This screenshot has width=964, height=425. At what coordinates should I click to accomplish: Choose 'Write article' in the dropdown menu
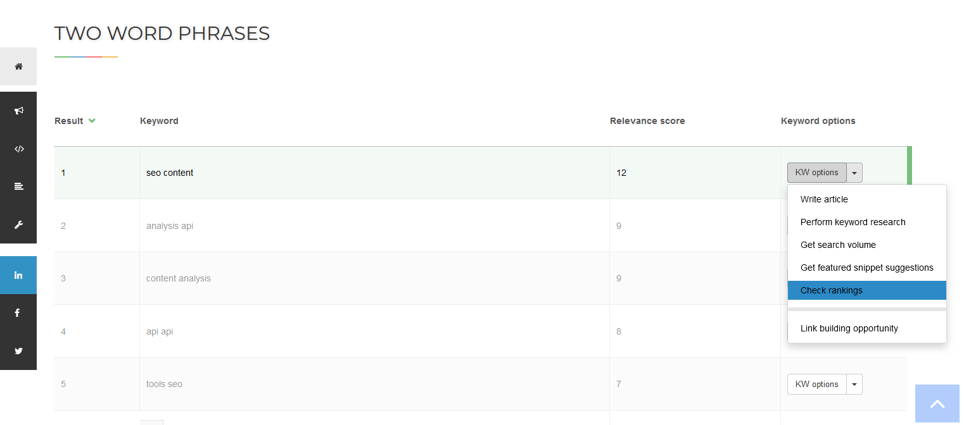tap(824, 199)
